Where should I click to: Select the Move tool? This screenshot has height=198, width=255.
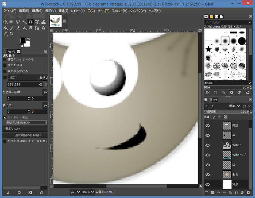5,22
